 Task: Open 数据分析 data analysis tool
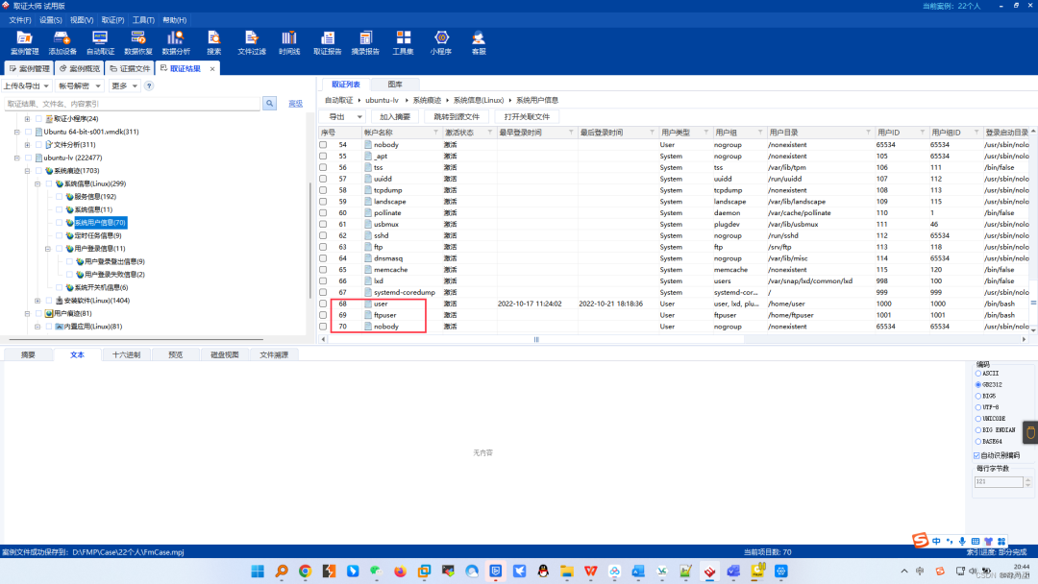pos(176,43)
